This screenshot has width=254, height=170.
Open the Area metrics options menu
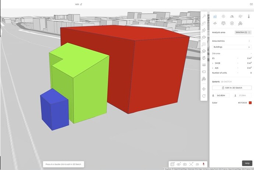250,41
